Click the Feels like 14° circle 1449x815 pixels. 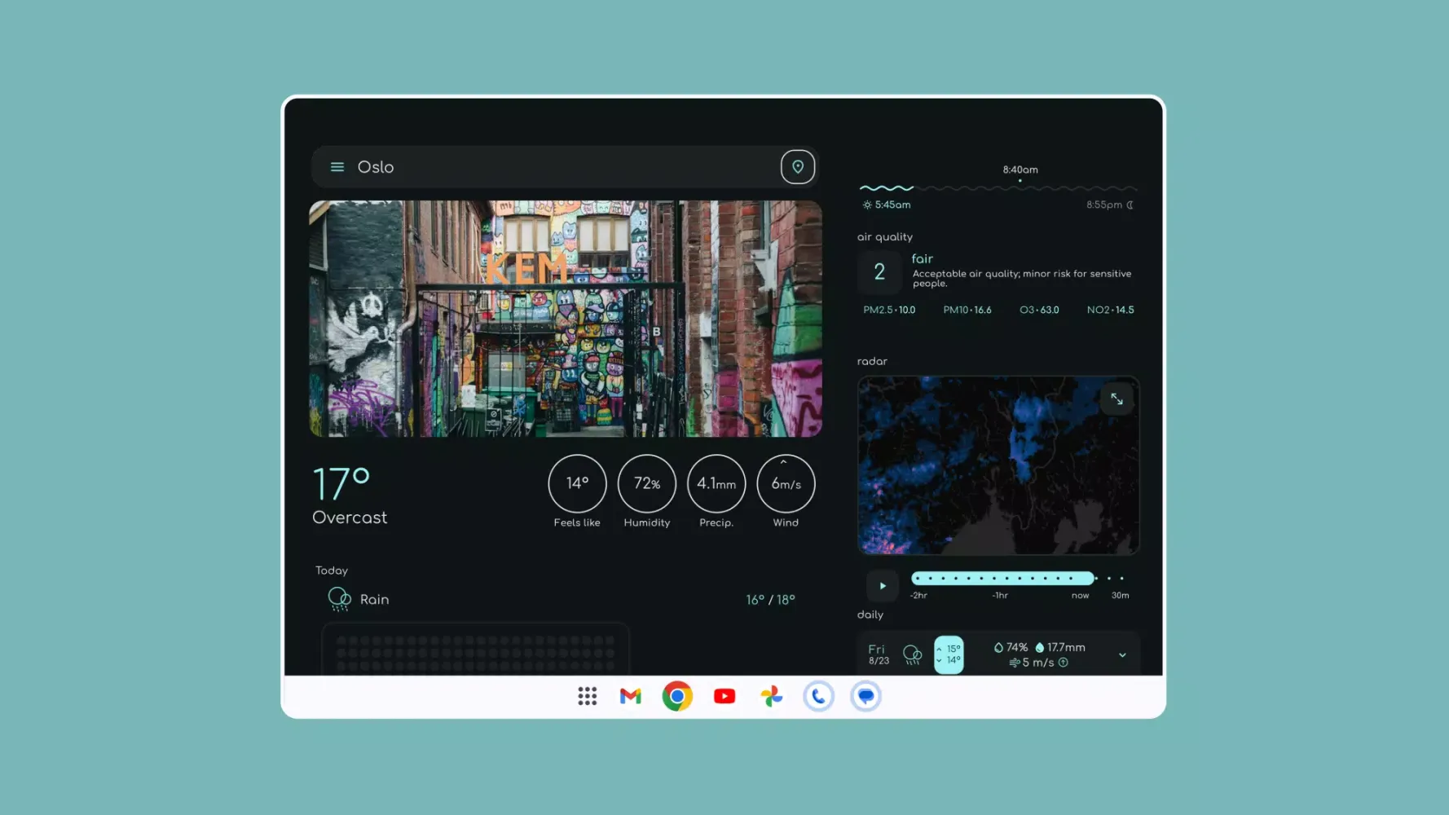pos(577,483)
